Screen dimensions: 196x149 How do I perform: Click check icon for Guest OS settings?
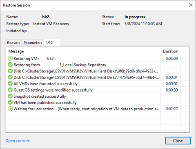[x=10, y=90]
